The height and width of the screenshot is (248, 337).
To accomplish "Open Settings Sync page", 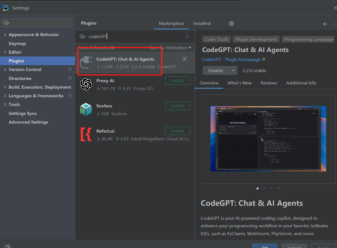I will coord(23,114).
